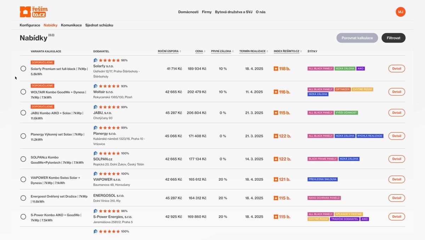Click the index icon beside 116 b.
This screenshot has width=425, height=240.
point(276,92)
